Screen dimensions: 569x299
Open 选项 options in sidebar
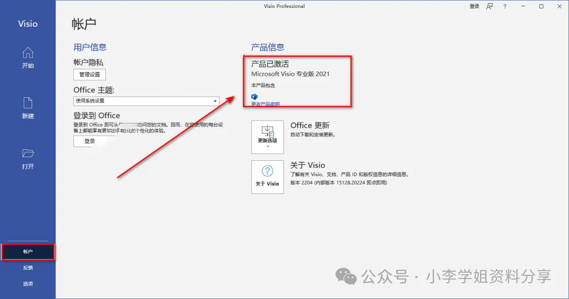[28, 284]
